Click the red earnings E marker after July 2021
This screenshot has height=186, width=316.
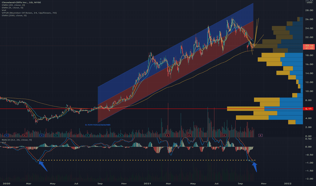(x=224, y=136)
